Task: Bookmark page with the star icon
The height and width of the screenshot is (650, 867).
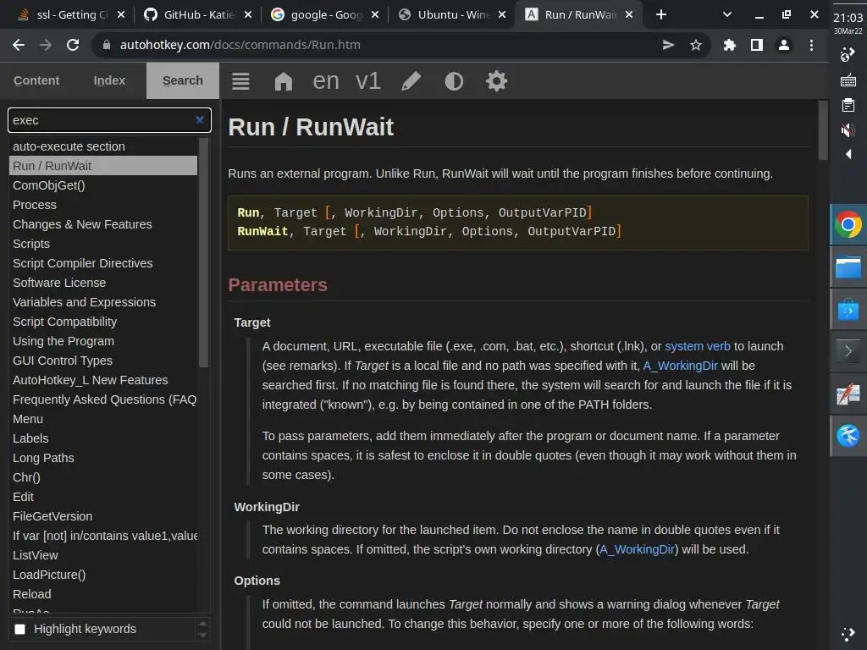Action: 696,46
